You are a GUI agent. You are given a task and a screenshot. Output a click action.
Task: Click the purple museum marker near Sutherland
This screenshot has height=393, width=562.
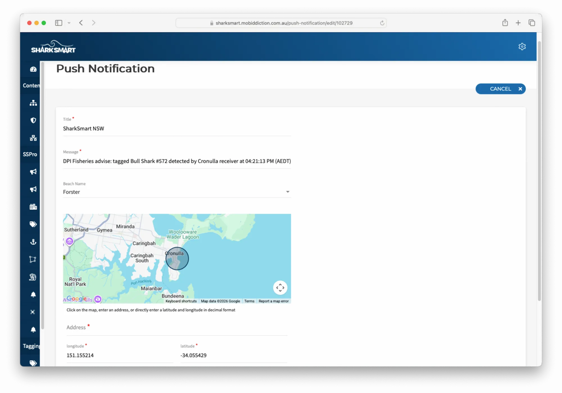[x=69, y=241]
